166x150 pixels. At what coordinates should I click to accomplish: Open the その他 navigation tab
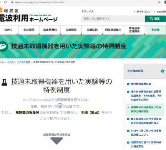coord(155,30)
